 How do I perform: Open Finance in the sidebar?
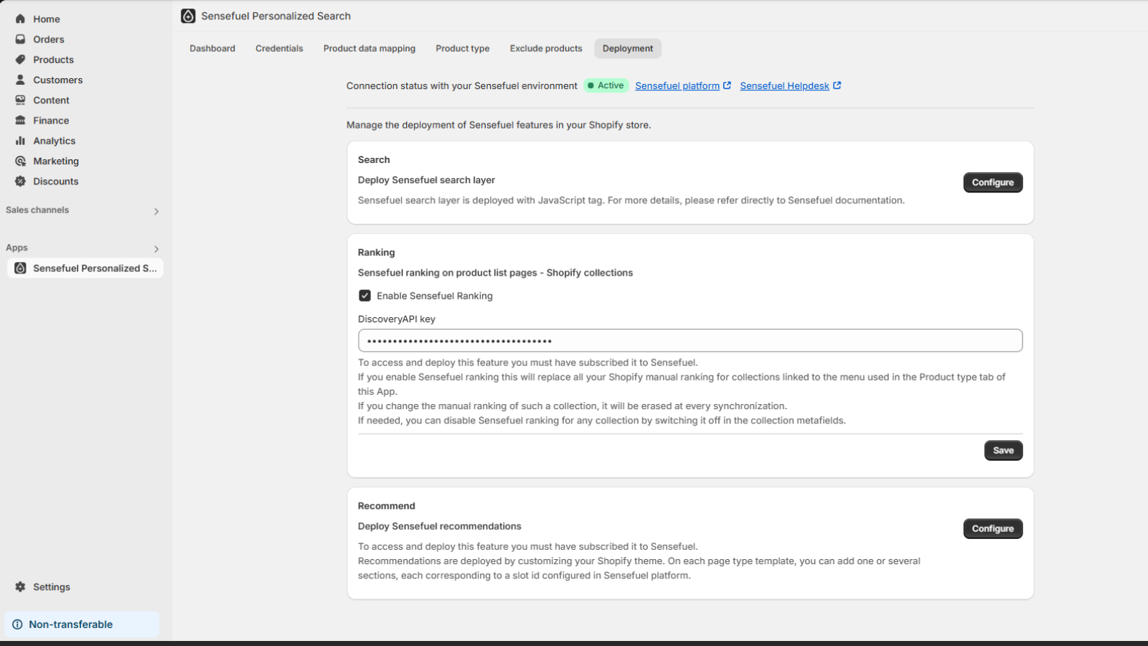pyautogui.click(x=51, y=121)
